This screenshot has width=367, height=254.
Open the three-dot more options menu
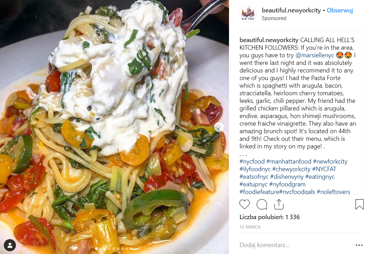click(x=359, y=245)
